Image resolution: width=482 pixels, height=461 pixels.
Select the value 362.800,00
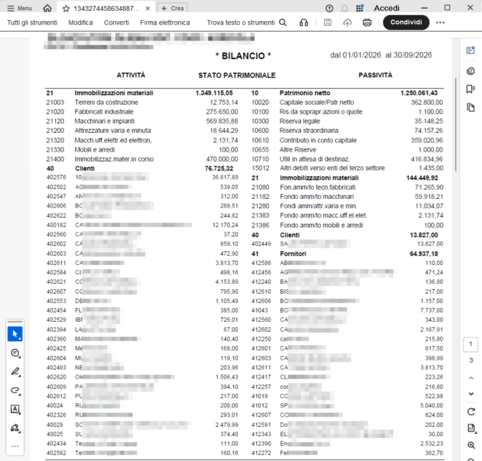tap(427, 103)
